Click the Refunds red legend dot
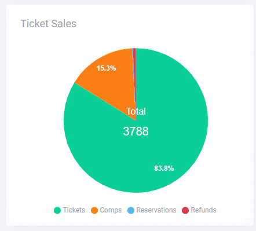 coord(185,210)
